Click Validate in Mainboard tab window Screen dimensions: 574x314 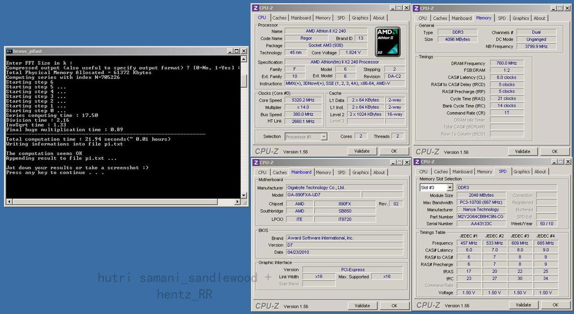363,306
